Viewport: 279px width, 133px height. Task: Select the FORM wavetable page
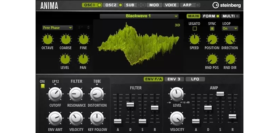pos(211,16)
